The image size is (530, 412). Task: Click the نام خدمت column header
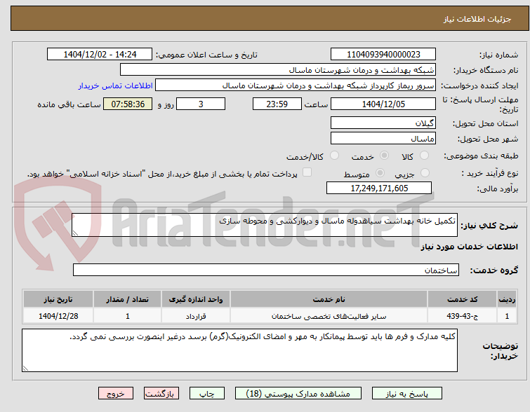pos(329,299)
